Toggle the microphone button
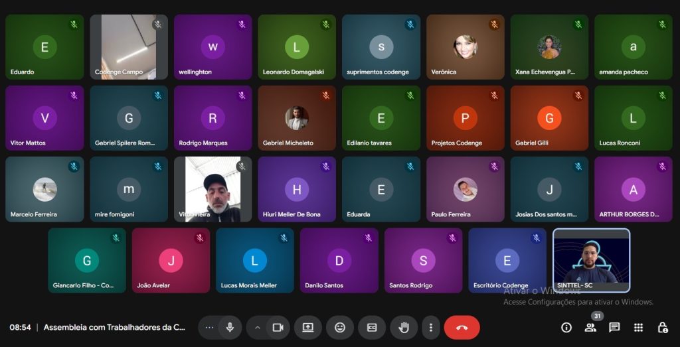 (x=230, y=327)
